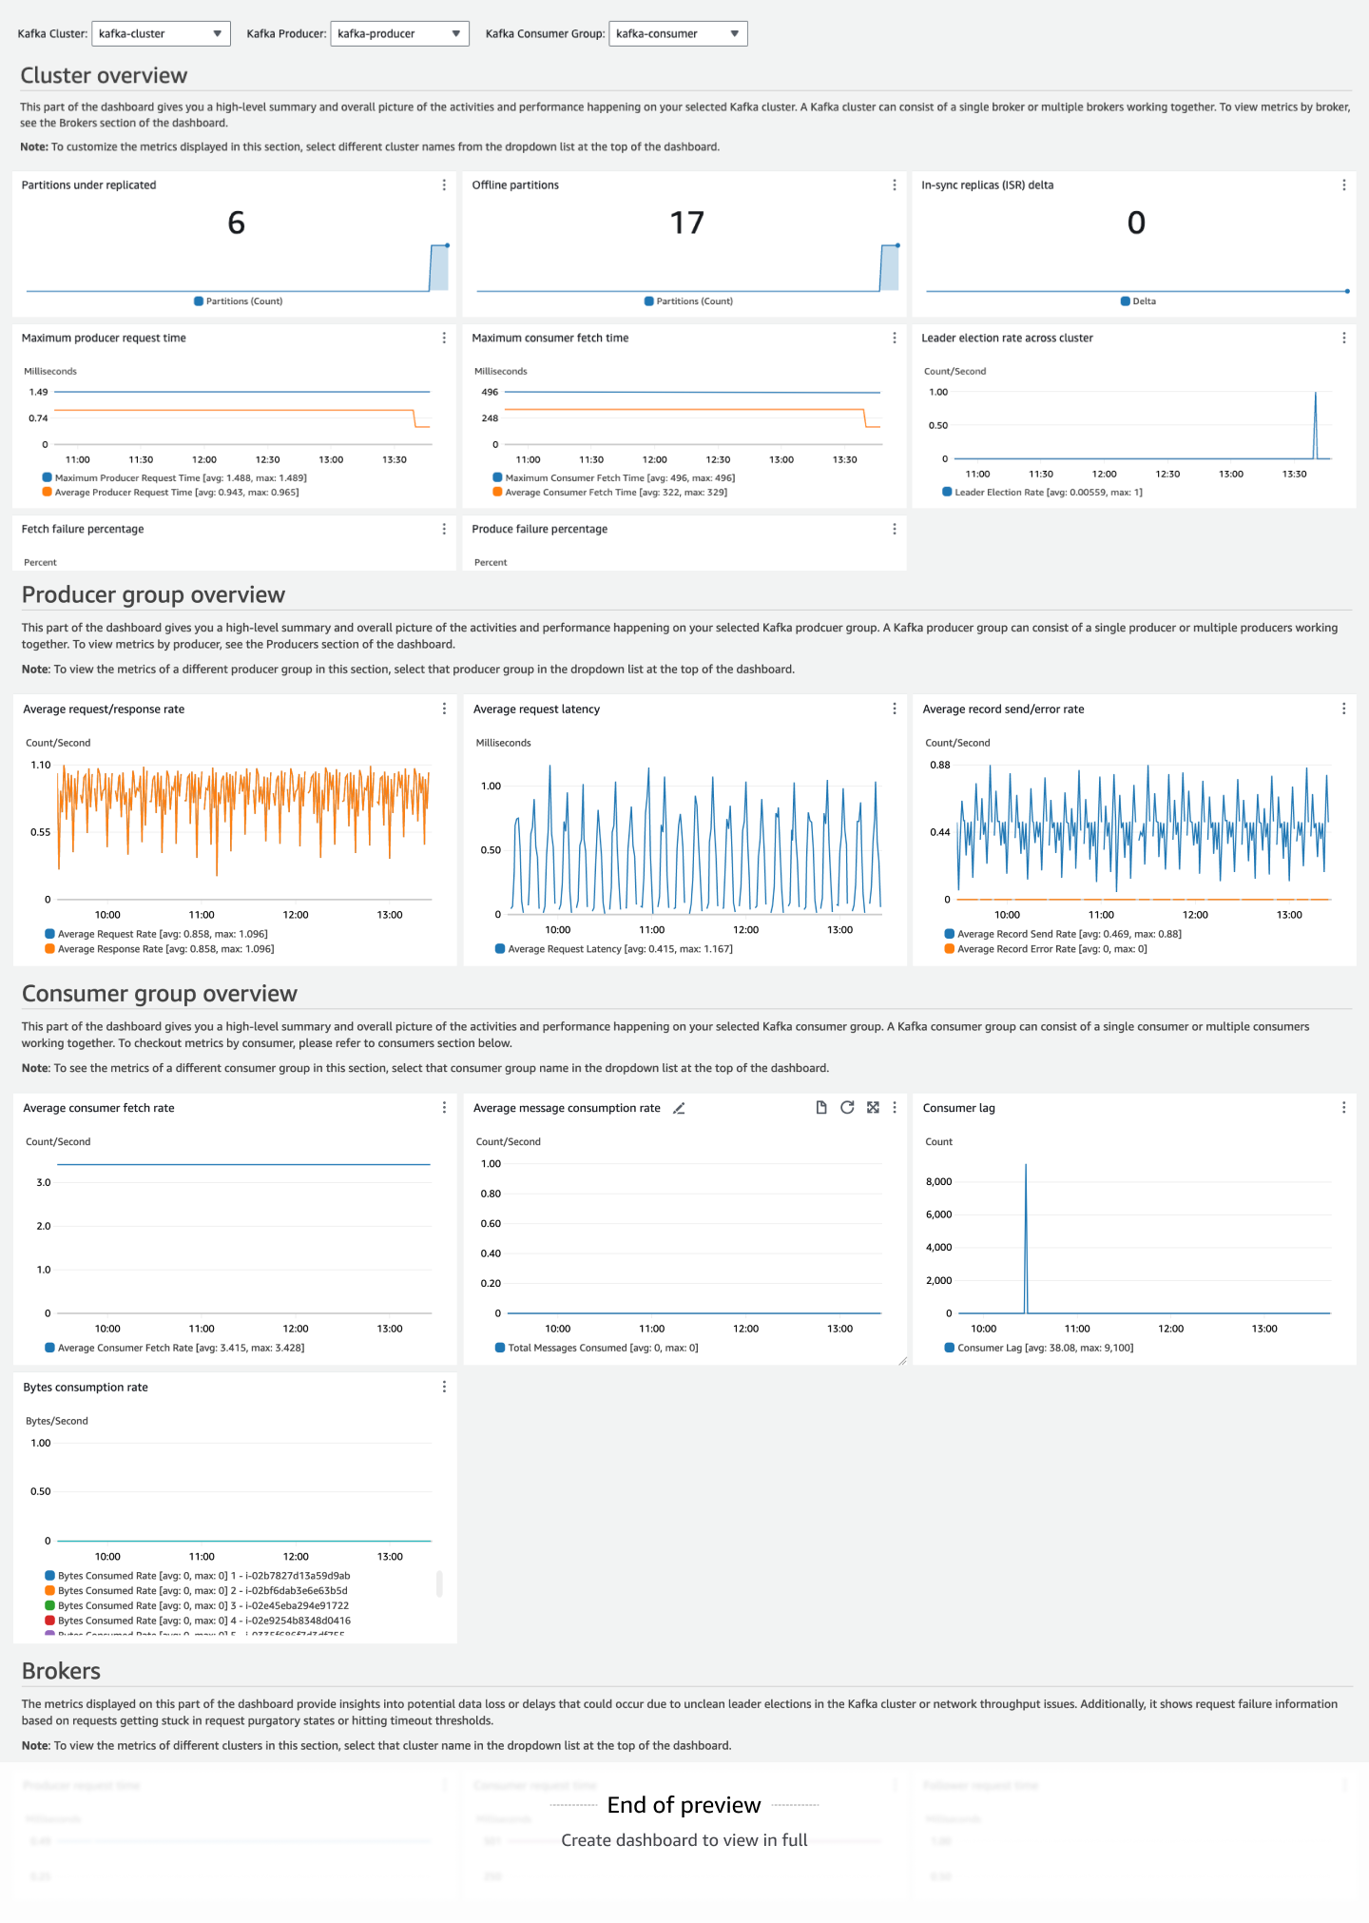Open the Leader election rate widget menu

tap(1343, 339)
